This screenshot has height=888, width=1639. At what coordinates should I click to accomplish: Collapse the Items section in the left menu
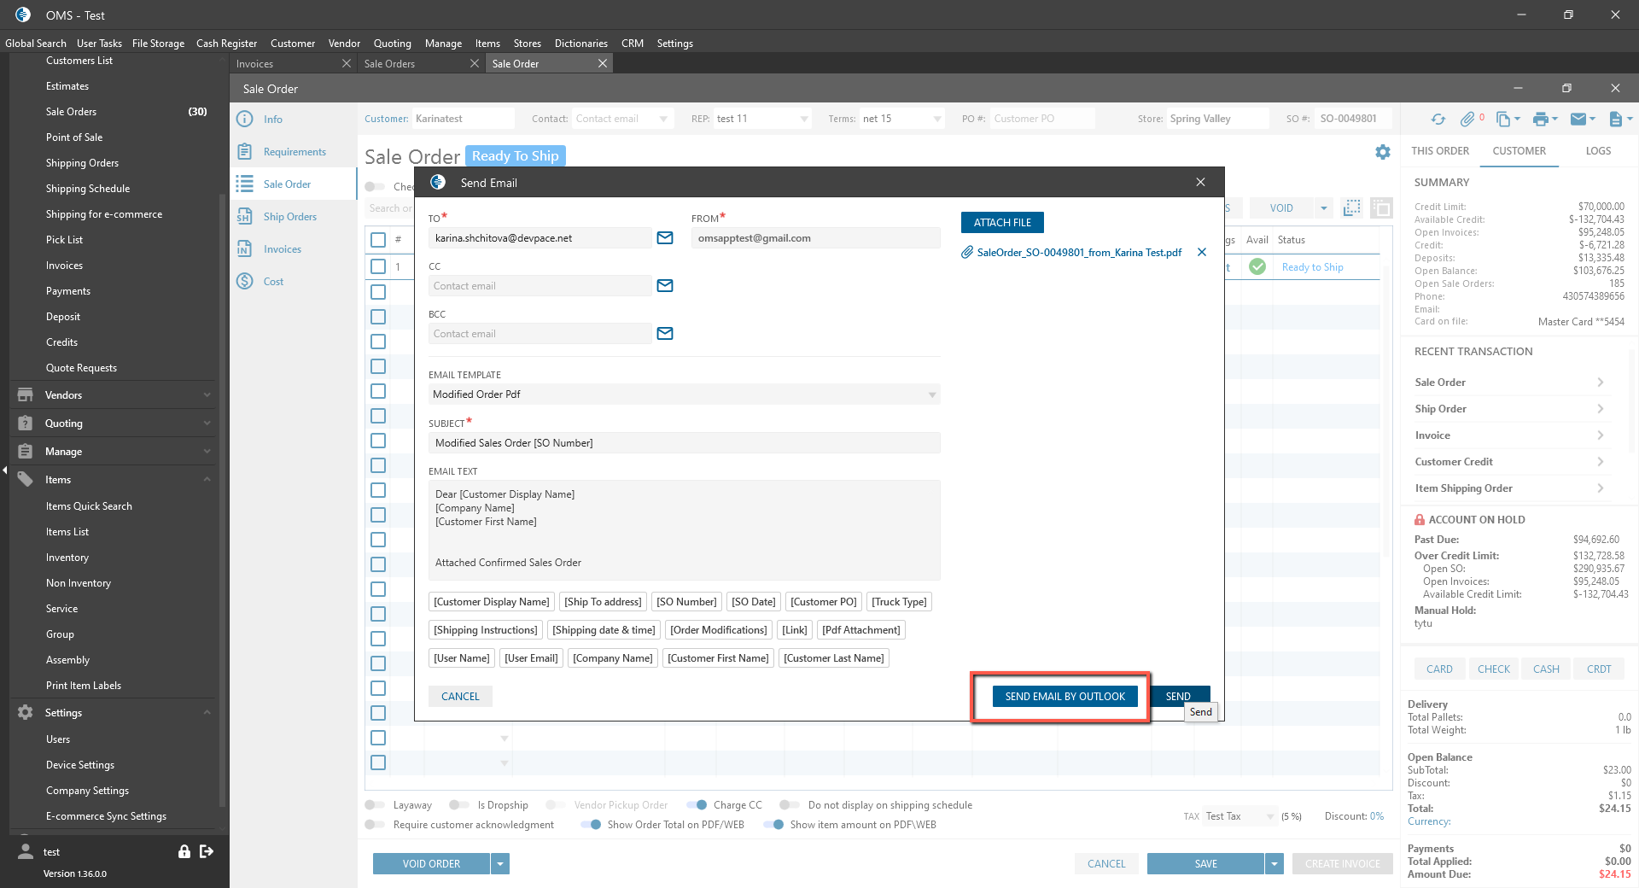pyautogui.click(x=207, y=480)
